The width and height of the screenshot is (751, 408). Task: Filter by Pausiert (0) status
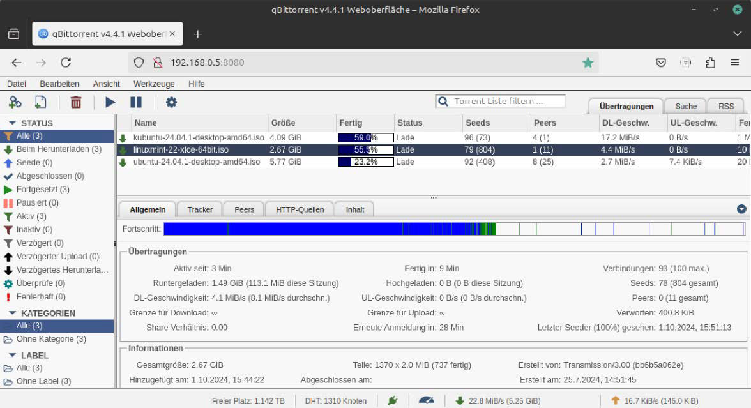[56, 203]
